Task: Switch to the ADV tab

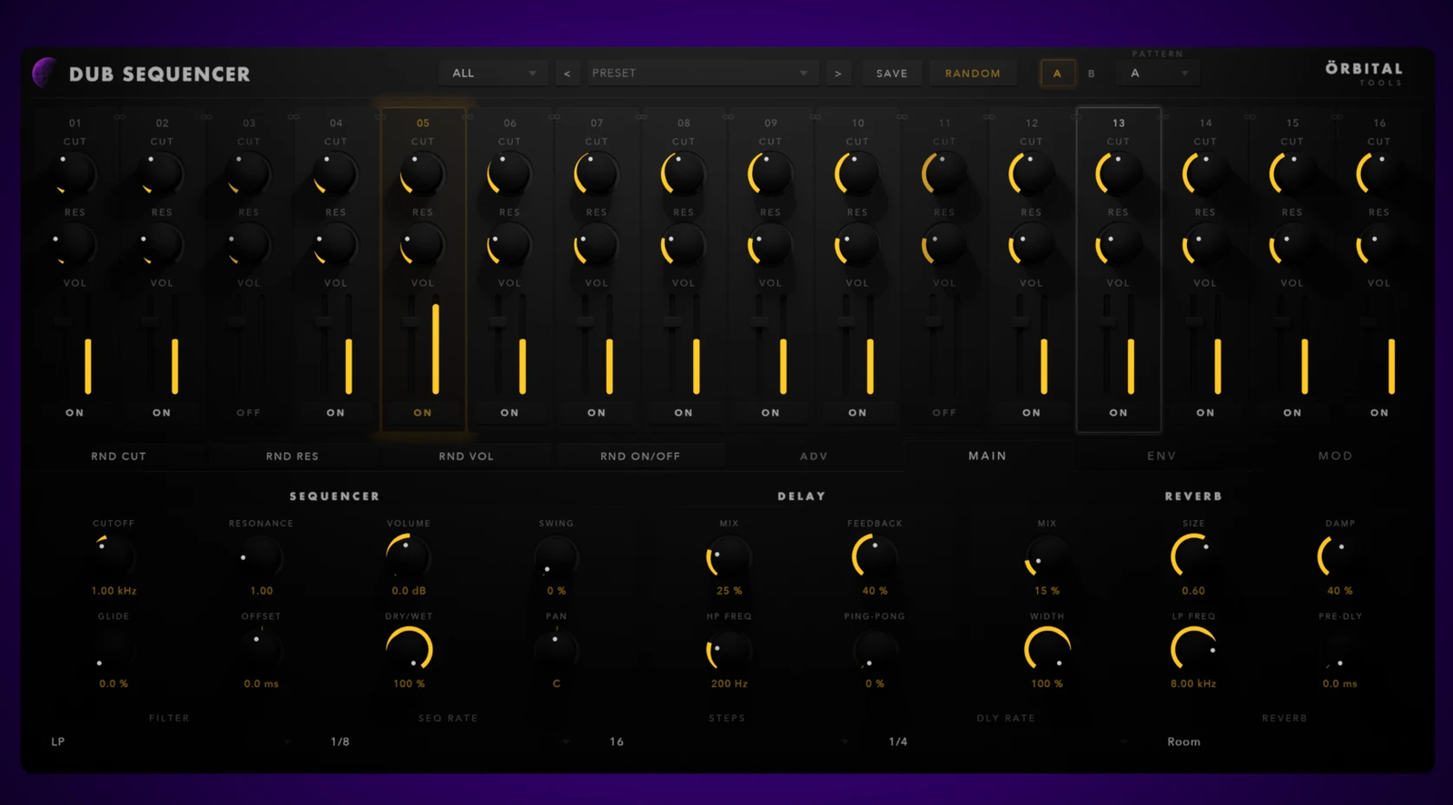Action: coord(814,456)
